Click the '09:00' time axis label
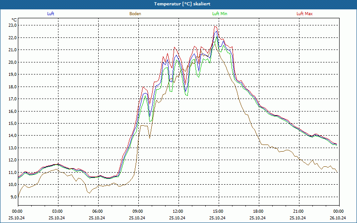The image size is (357, 223). 138,211
